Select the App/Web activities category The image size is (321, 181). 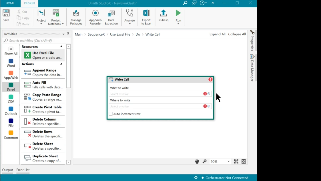(x=11, y=75)
